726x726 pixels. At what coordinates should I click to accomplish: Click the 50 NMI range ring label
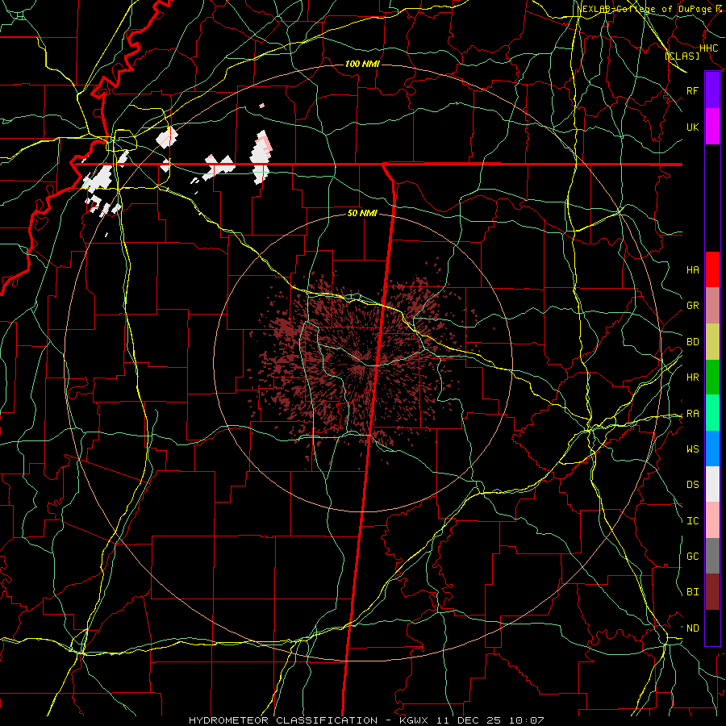362,213
